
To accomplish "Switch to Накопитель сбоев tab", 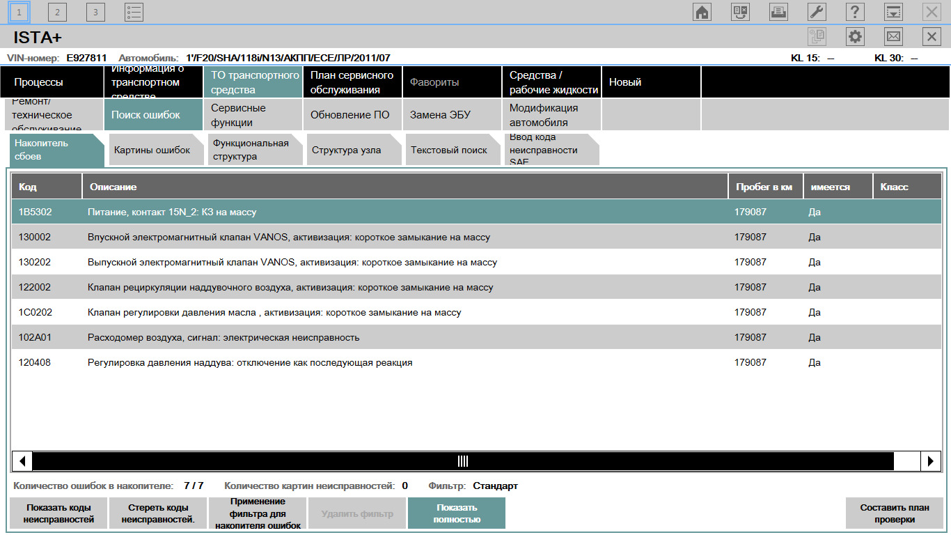I will click(57, 150).
